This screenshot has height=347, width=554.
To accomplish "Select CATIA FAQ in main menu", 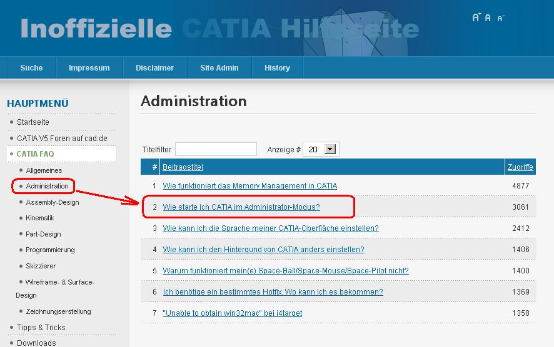I will tap(36, 154).
